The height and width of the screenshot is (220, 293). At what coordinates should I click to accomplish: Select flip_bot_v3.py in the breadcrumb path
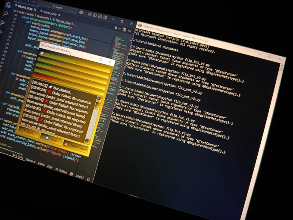pyautogui.click(x=63, y=22)
